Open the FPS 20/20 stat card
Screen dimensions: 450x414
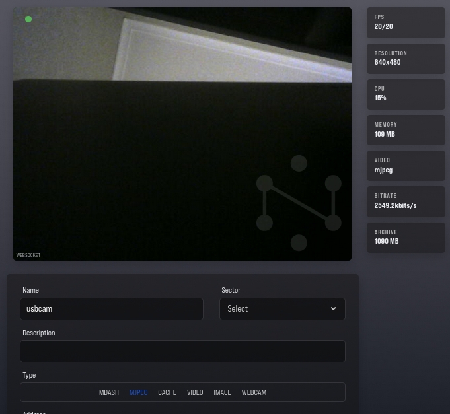click(x=406, y=22)
